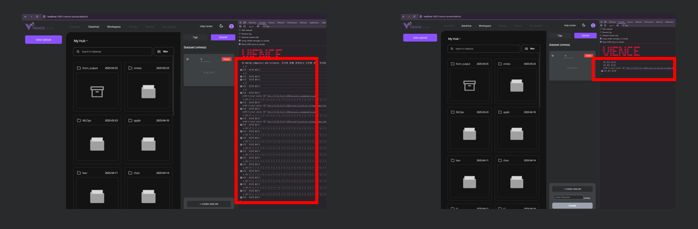The width and height of the screenshot is (698, 229).
Task: Click browser back arrow in left screenshot
Action: pos(26,16)
